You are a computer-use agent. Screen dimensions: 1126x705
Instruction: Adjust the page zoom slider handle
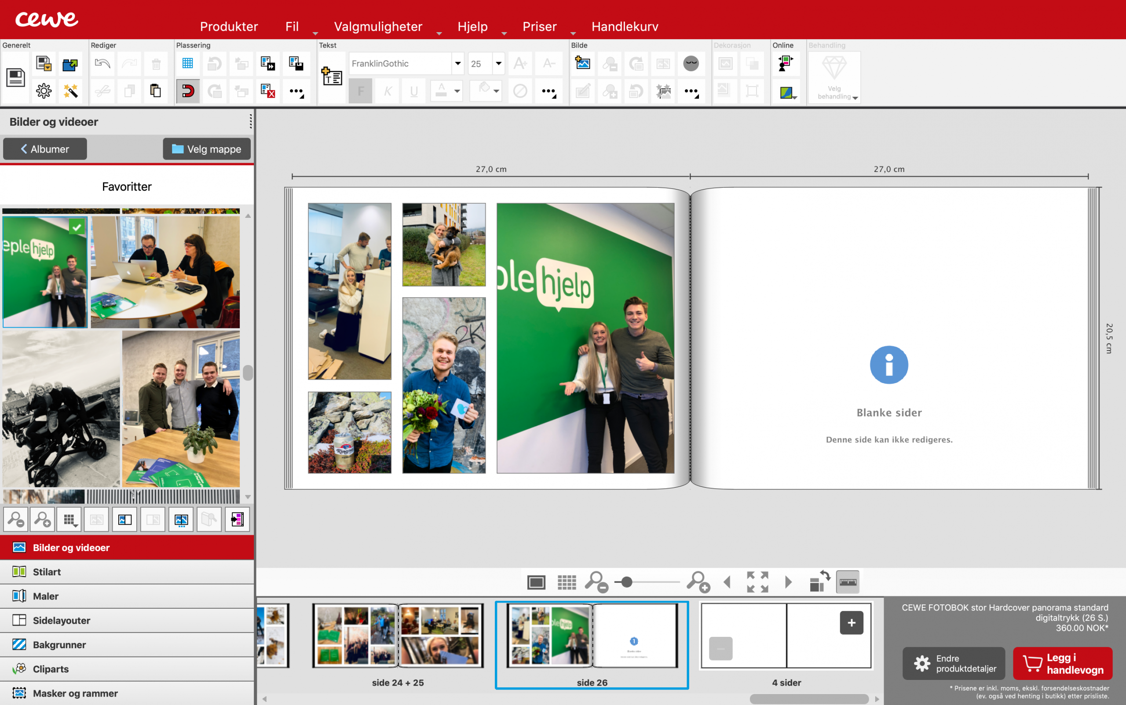627,582
